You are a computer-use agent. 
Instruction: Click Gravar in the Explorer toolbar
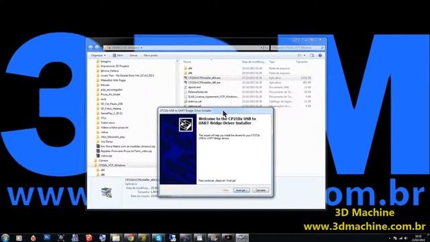click(x=134, y=55)
